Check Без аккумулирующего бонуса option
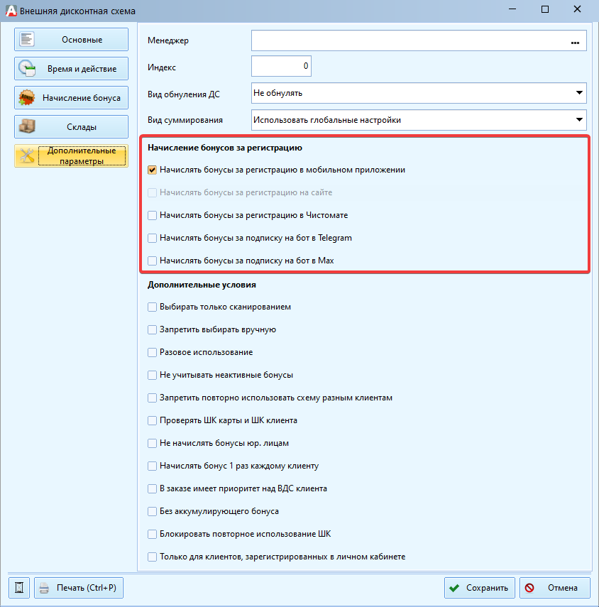This screenshot has width=599, height=607. click(152, 511)
